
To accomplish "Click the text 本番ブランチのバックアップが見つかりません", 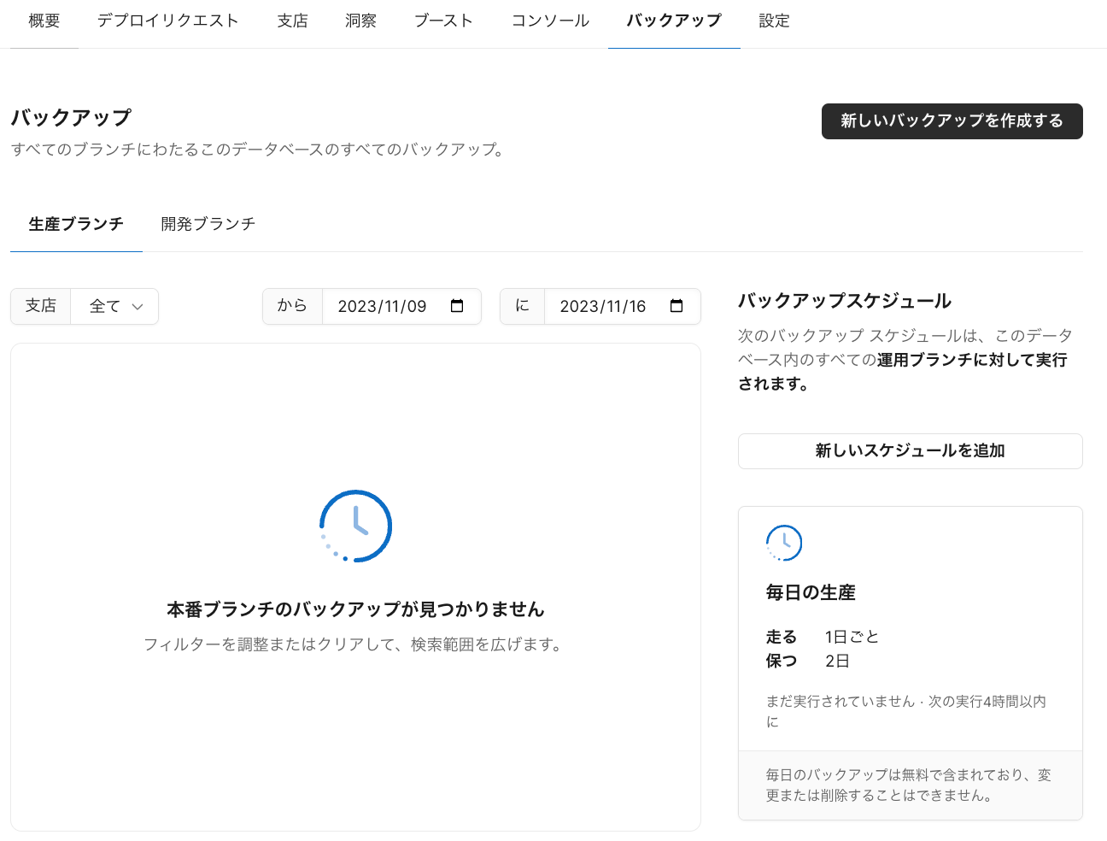I will (x=355, y=609).
